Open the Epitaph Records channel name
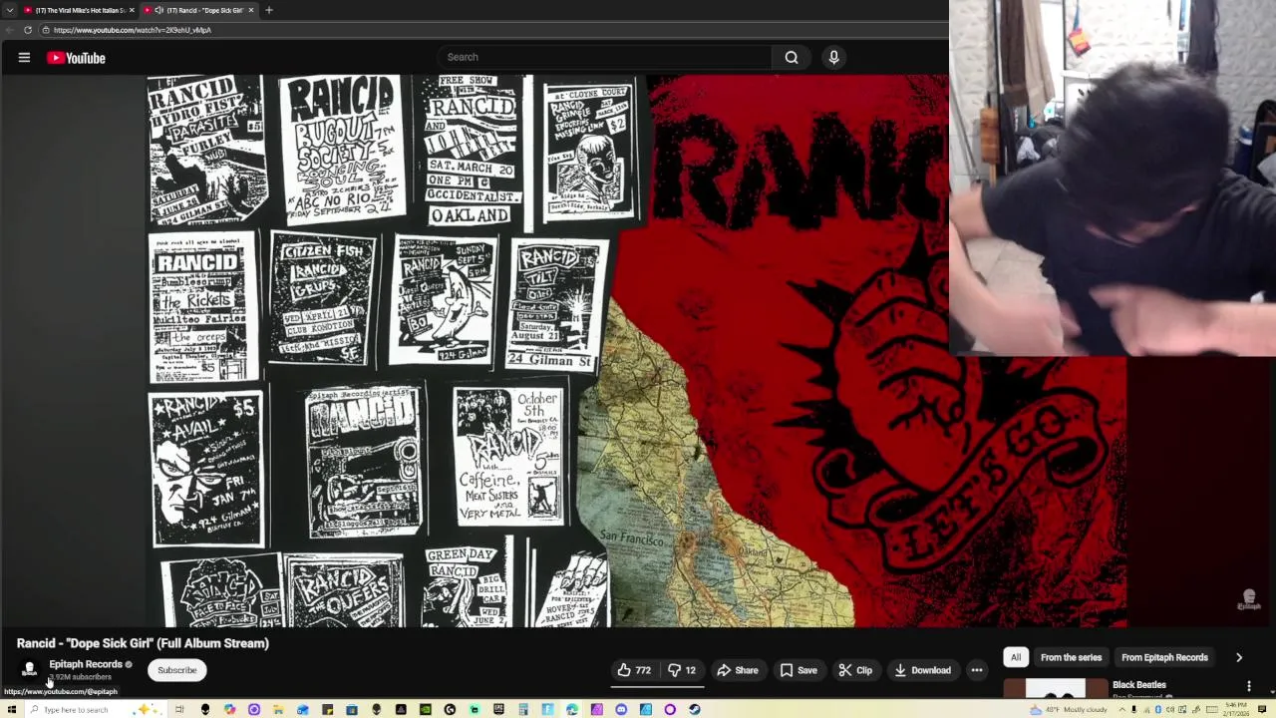The image size is (1276, 718). (86, 664)
